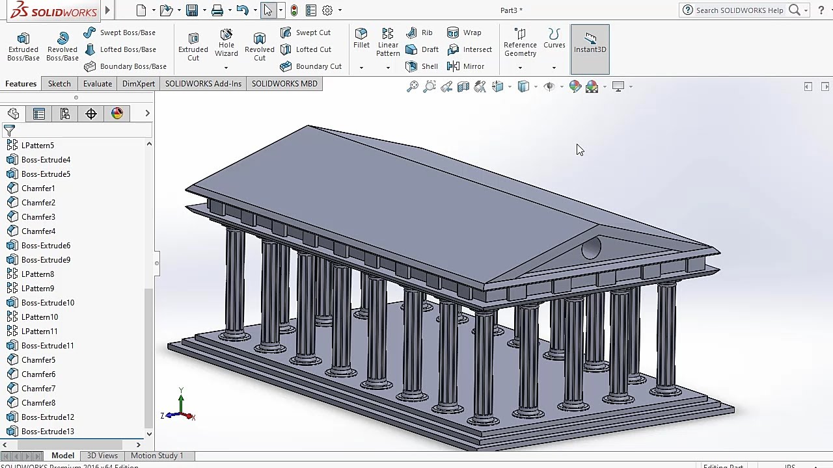Click the Print icon
Viewport: 833px width, 468px height.
(x=217, y=10)
